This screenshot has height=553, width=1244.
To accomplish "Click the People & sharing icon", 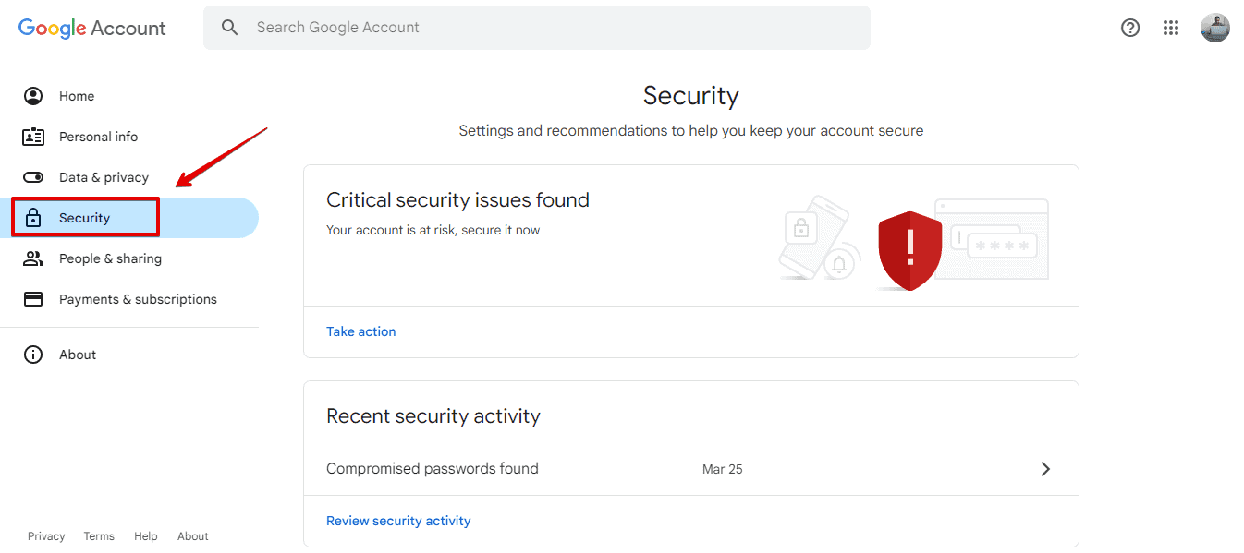I will coord(33,258).
